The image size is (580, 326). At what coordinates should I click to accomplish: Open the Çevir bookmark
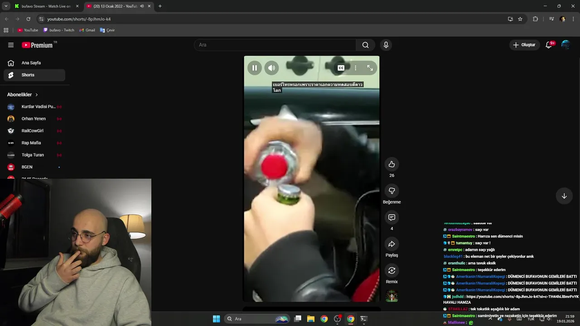pos(107,30)
